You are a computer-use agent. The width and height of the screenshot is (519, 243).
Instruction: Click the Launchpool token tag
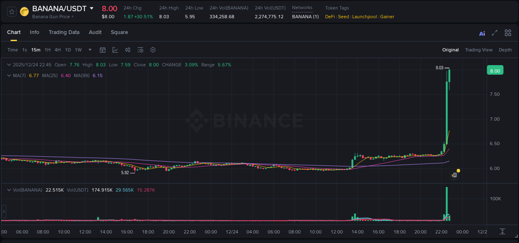[365, 17]
